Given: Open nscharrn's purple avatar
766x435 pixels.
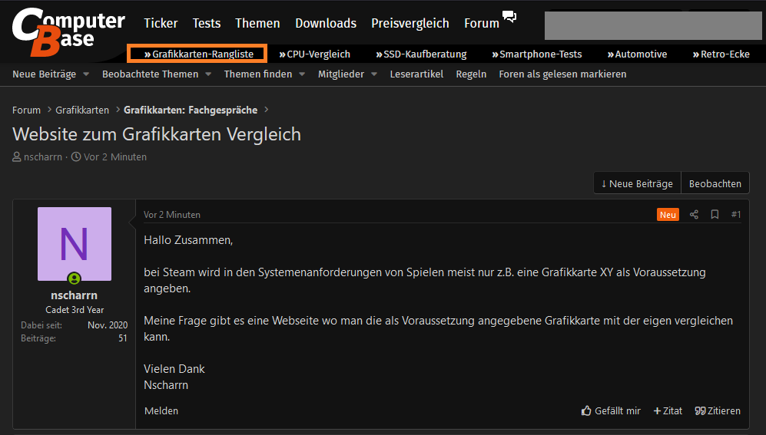Looking at the screenshot, I should tap(75, 244).
